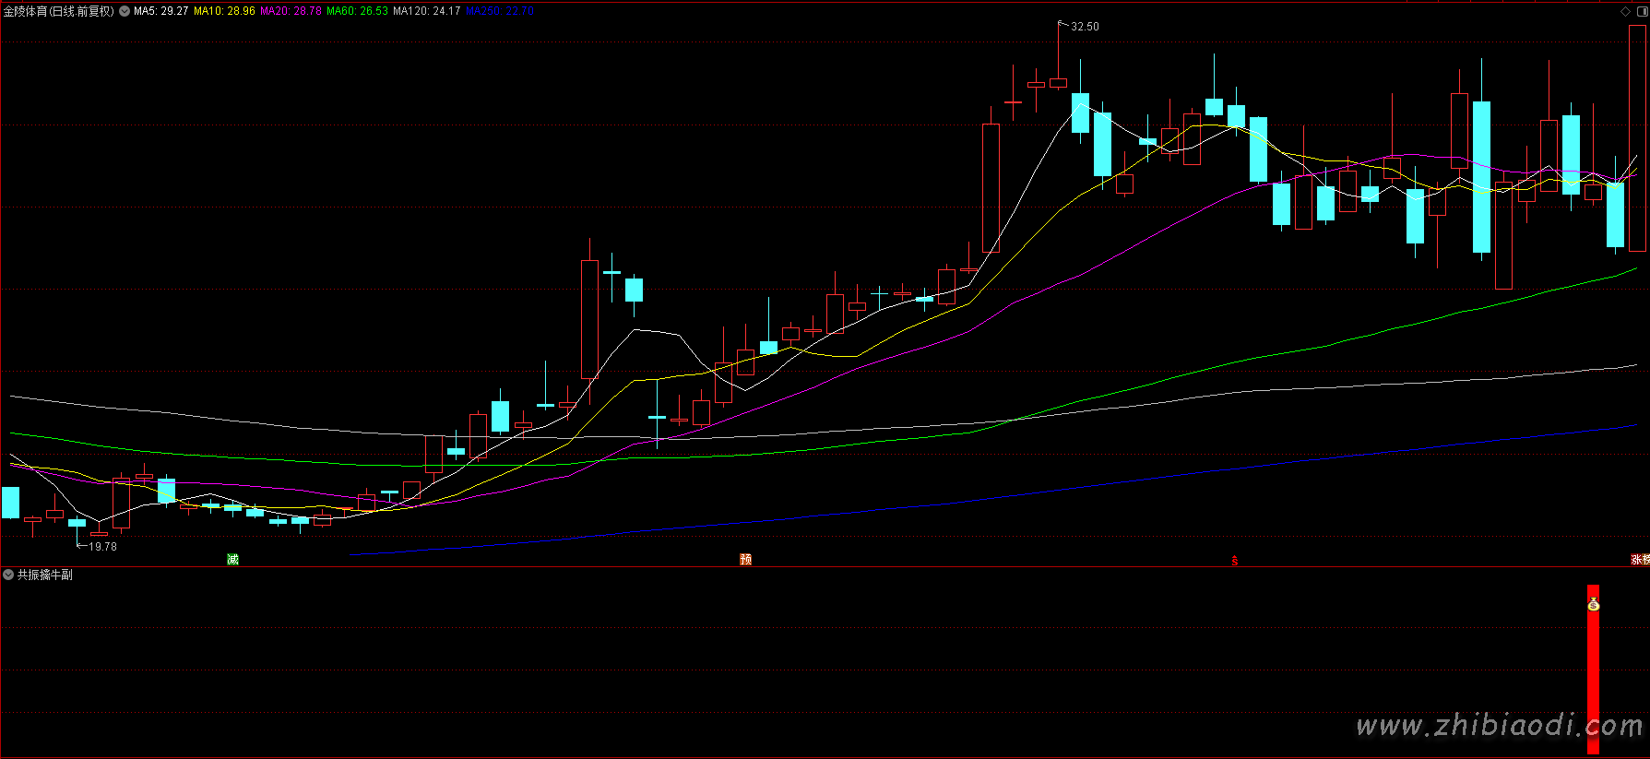Click the 19.78 low price label

[x=102, y=547]
